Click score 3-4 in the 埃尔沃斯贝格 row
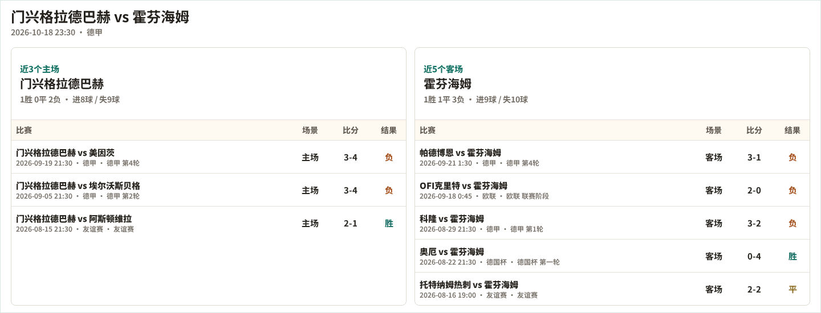Image resolution: width=821 pixels, height=313 pixels. coord(351,190)
